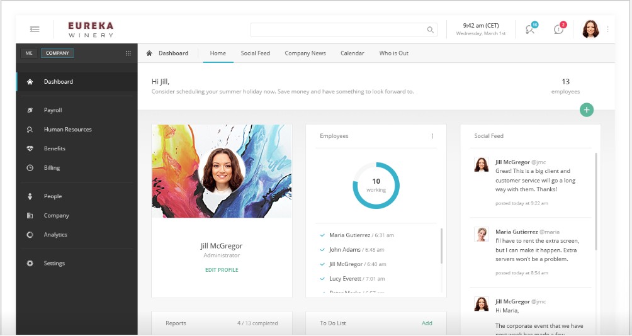The image size is (632, 336).
Task: Open the Who is Out tab
Action: pyautogui.click(x=394, y=53)
